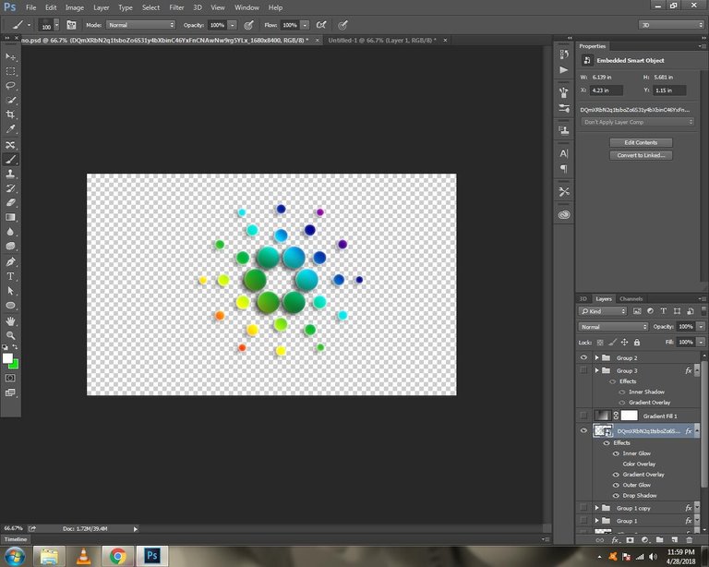Screen dimensions: 709x567
Task: Show the Group 1 copy layer
Action: pos(583,508)
